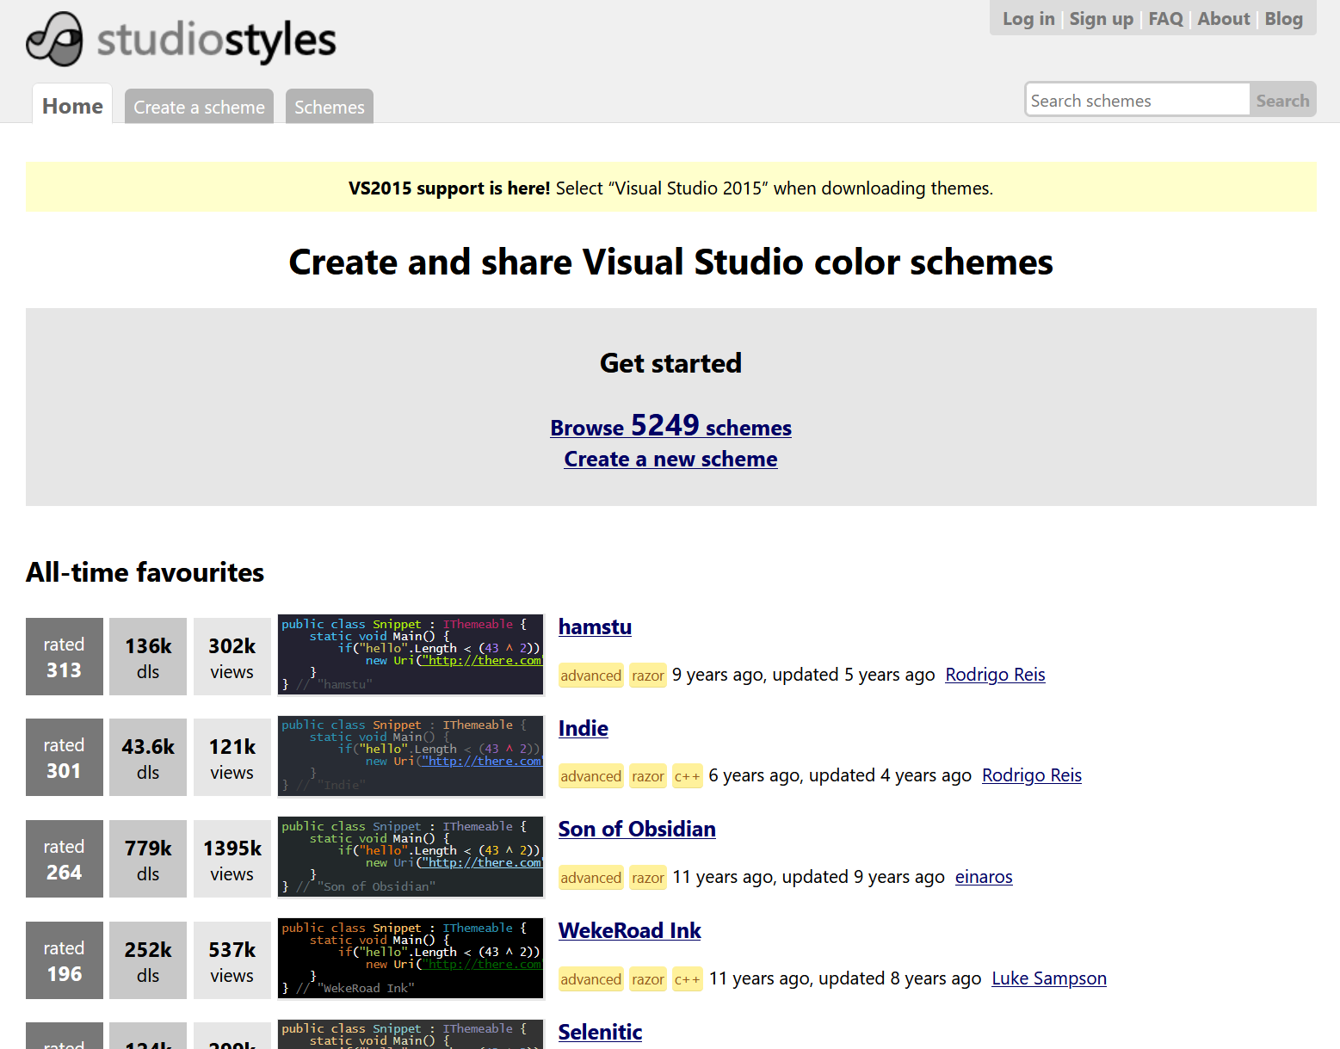Click the razor tag on Son of Obsidian row
This screenshot has height=1049, width=1340.
pyautogui.click(x=648, y=878)
